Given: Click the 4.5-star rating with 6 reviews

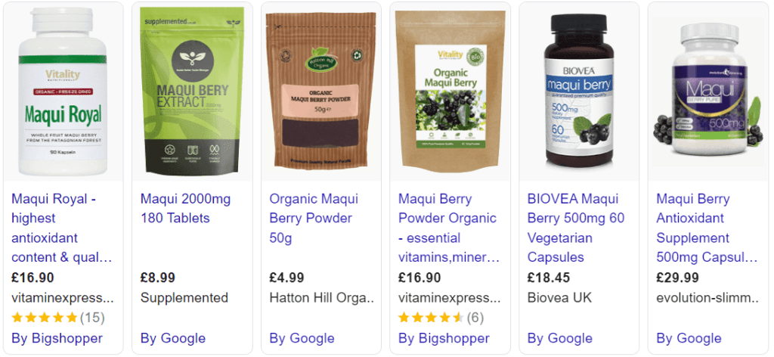Looking at the screenshot, I should [441, 318].
